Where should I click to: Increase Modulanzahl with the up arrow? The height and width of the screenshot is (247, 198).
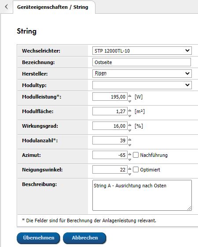[130, 140]
